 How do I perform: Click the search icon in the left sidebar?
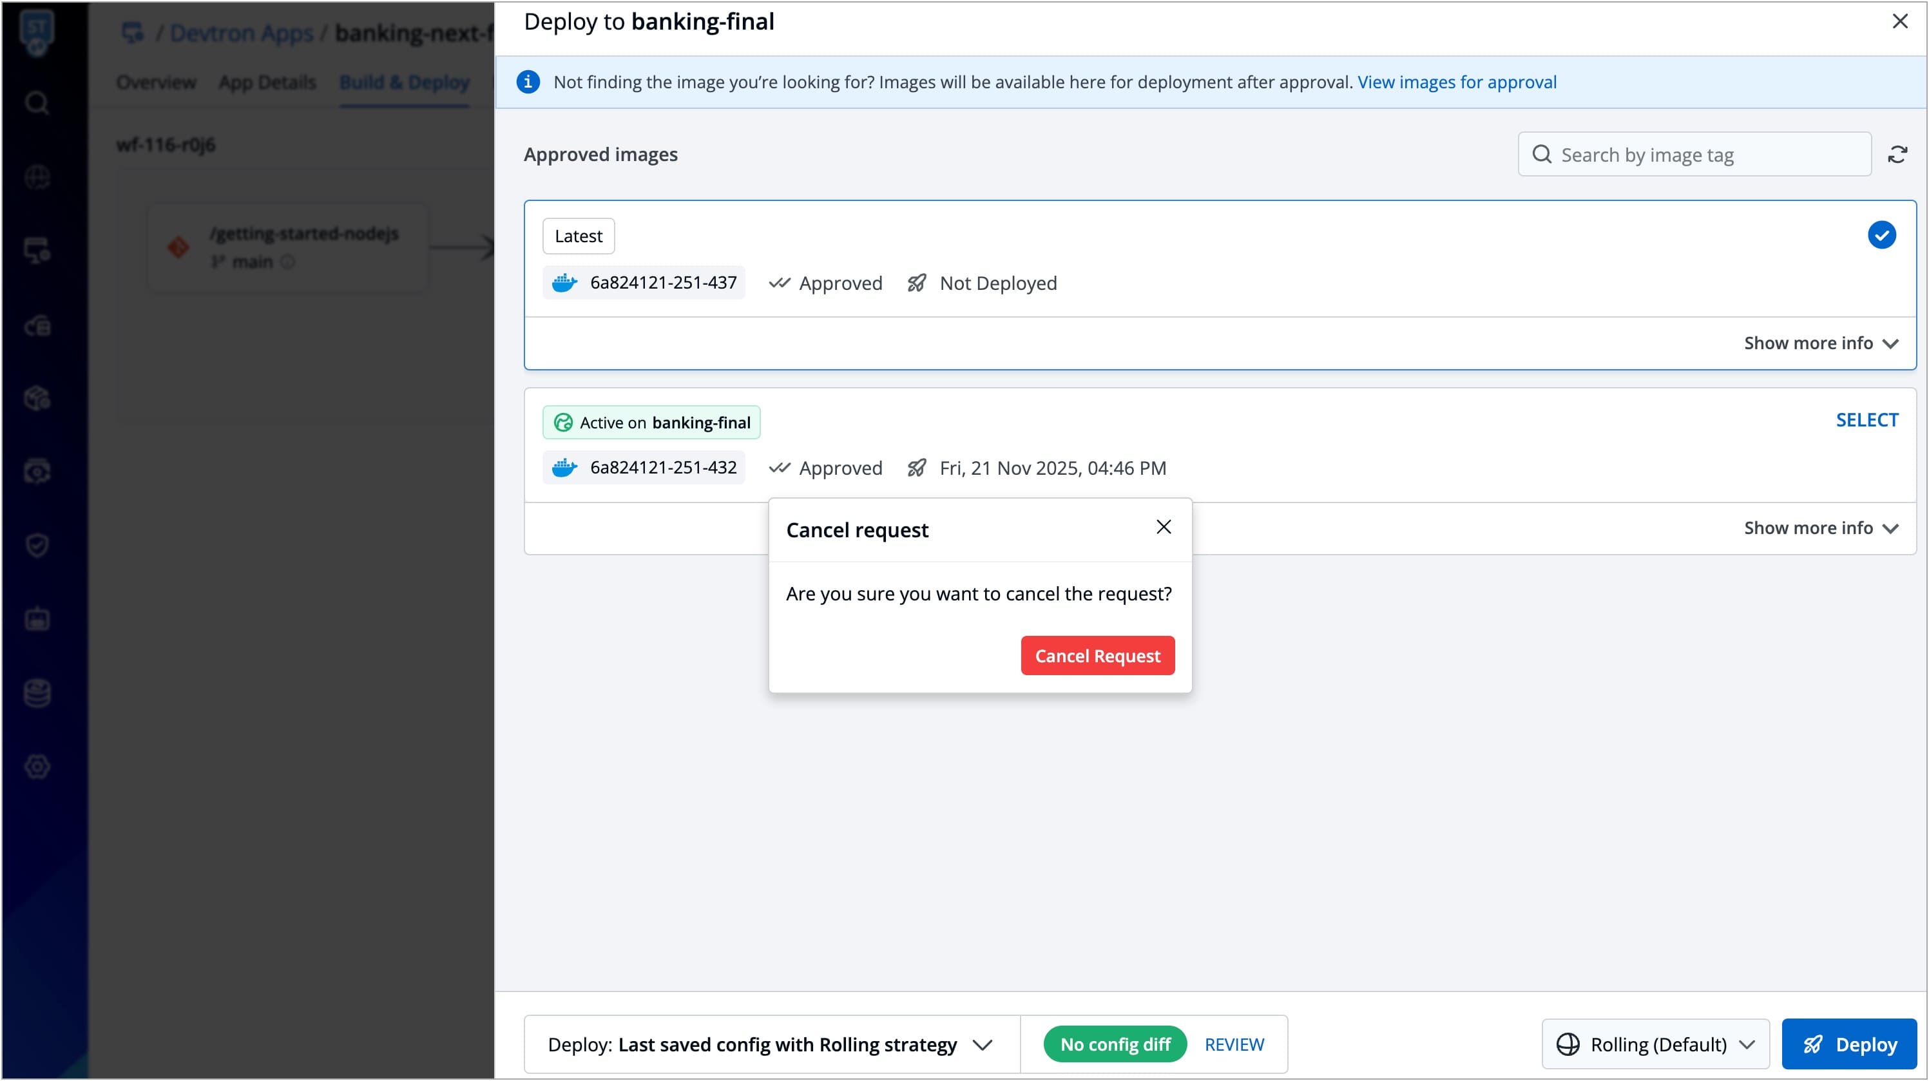pos(37,102)
